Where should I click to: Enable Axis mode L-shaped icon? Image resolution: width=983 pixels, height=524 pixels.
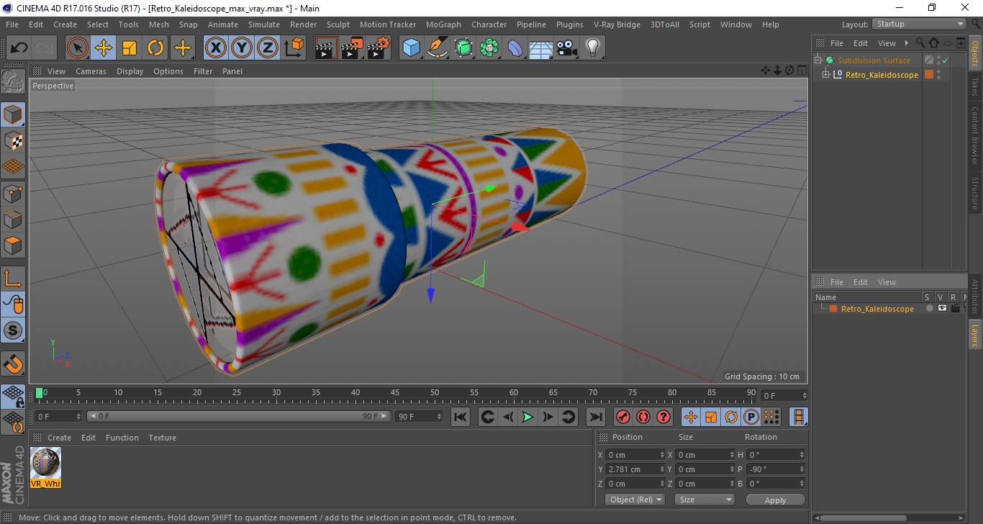(x=13, y=279)
